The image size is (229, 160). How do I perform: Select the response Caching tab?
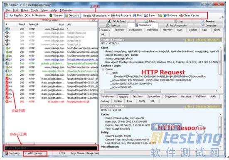click(105, 101)
